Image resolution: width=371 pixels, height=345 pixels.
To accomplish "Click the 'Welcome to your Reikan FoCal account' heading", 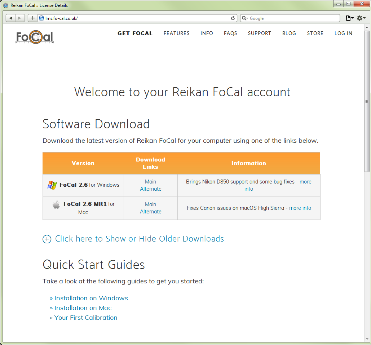I will (x=182, y=92).
